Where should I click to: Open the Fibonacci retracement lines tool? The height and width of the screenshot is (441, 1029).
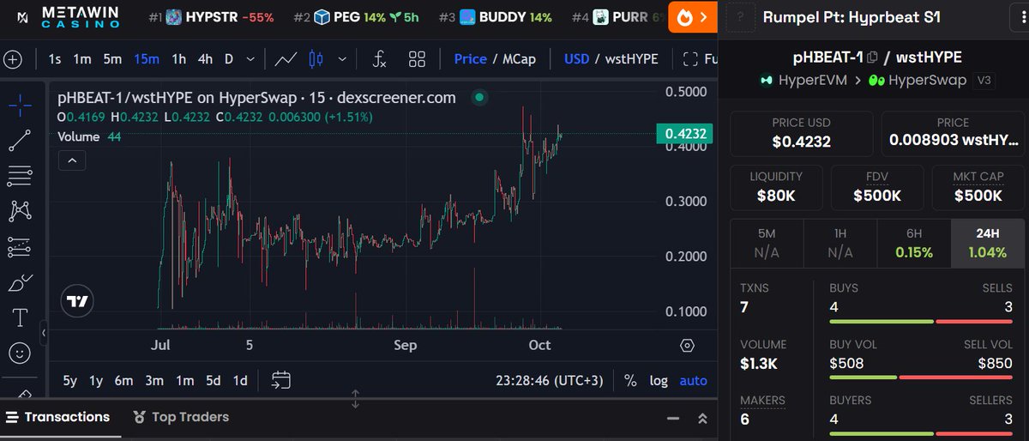pyautogui.click(x=20, y=175)
